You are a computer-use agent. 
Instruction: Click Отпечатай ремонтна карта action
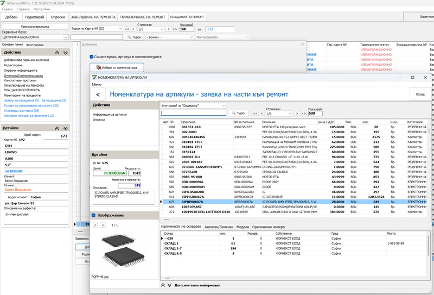click(23, 76)
